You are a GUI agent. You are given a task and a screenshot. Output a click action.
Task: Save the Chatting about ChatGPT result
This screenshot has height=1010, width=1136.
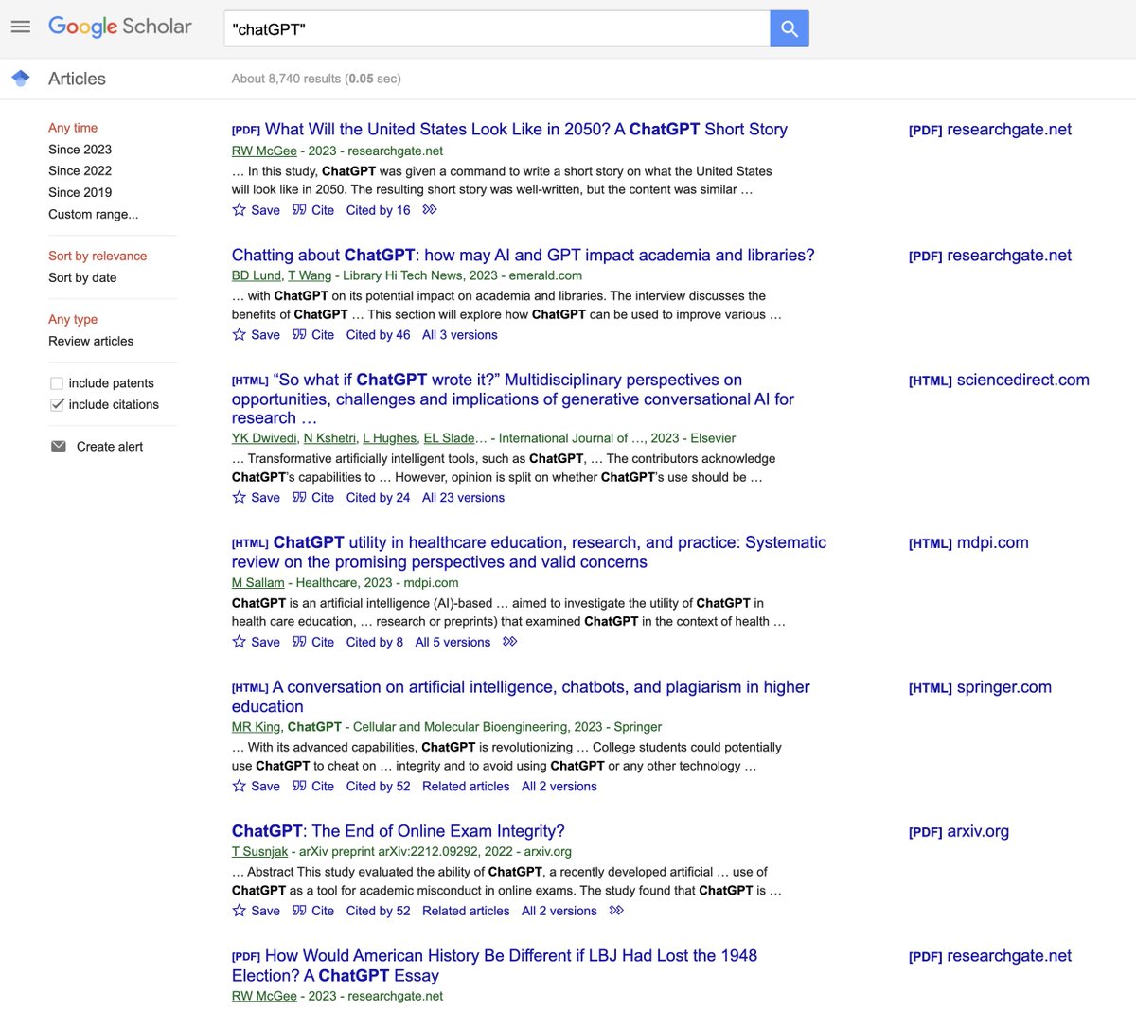[x=257, y=335]
